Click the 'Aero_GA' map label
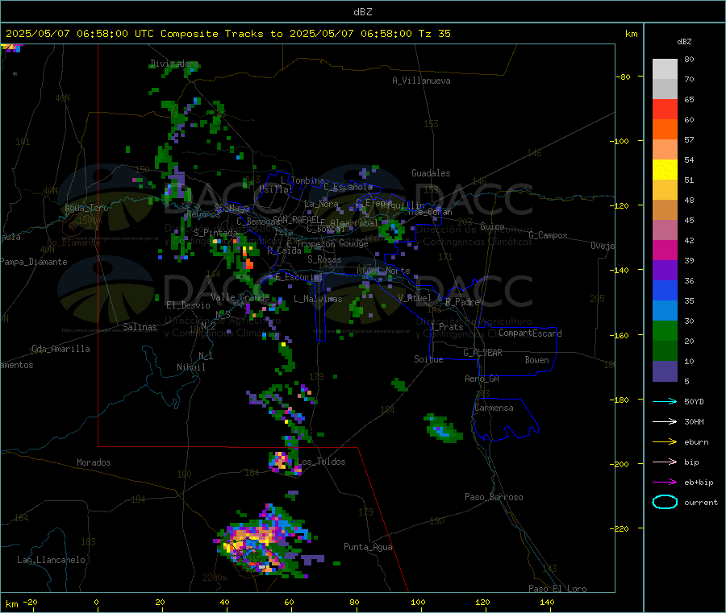The width and height of the screenshot is (726, 613). tap(482, 379)
